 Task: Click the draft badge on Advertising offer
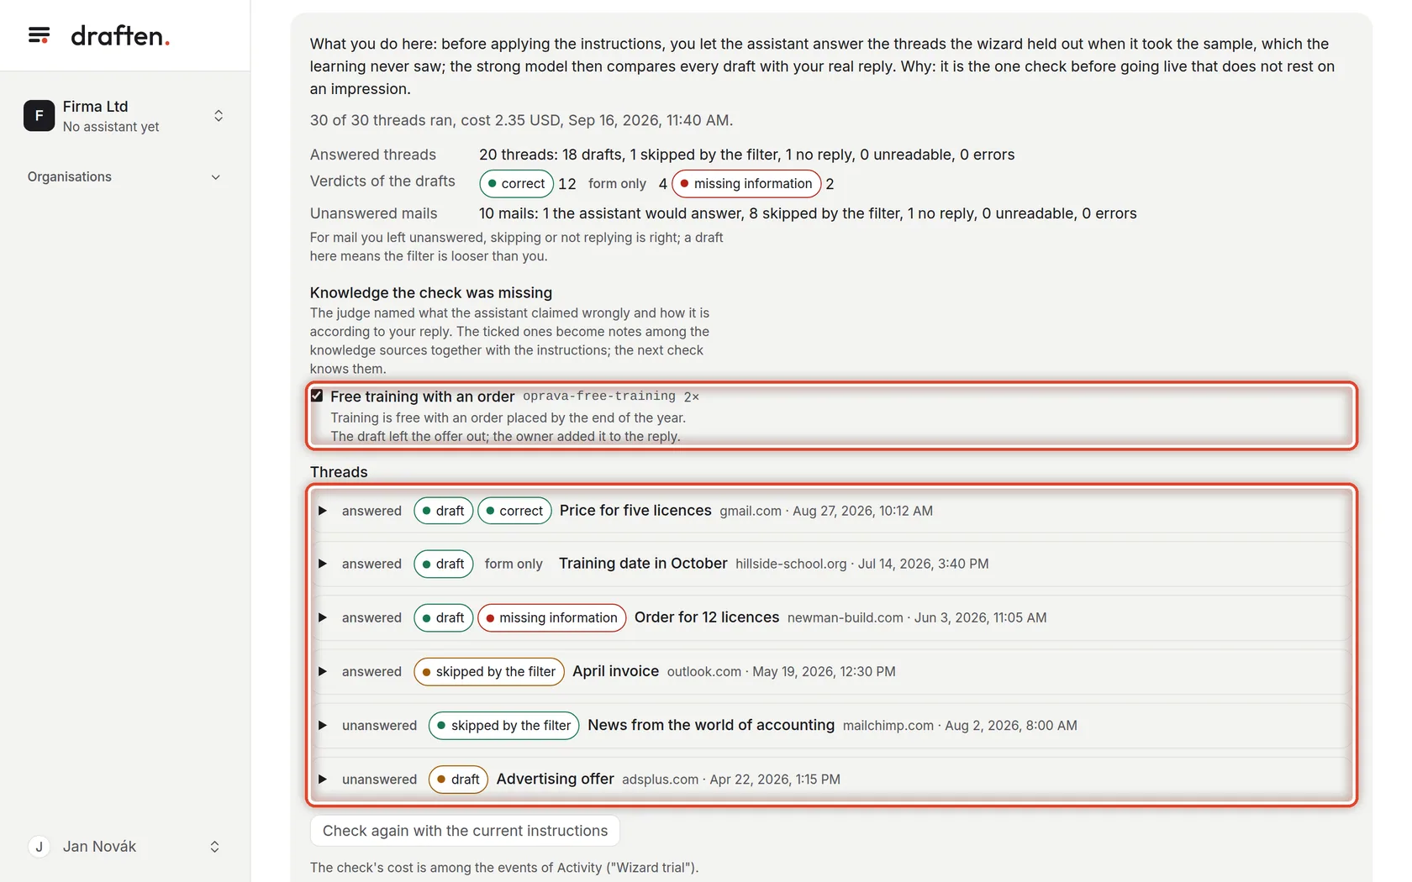[x=459, y=779]
